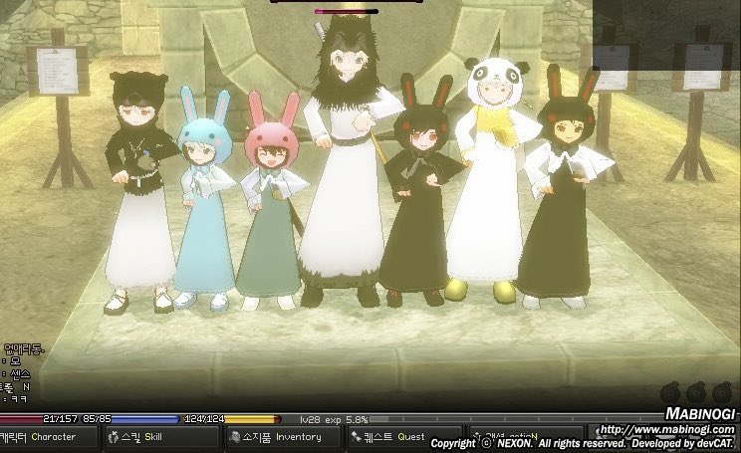This screenshot has width=741, height=453.
Task: Open the Character window button
Action: pyautogui.click(x=49, y=437)
